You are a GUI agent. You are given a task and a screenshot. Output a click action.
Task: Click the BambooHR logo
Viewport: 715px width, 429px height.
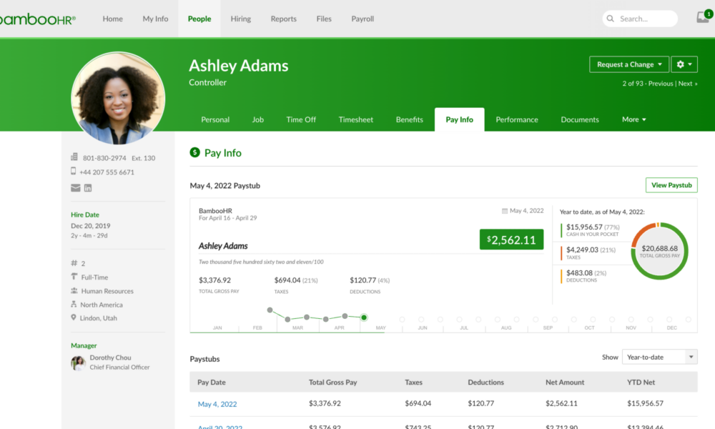pyautogui.click(x=37, y=19)
